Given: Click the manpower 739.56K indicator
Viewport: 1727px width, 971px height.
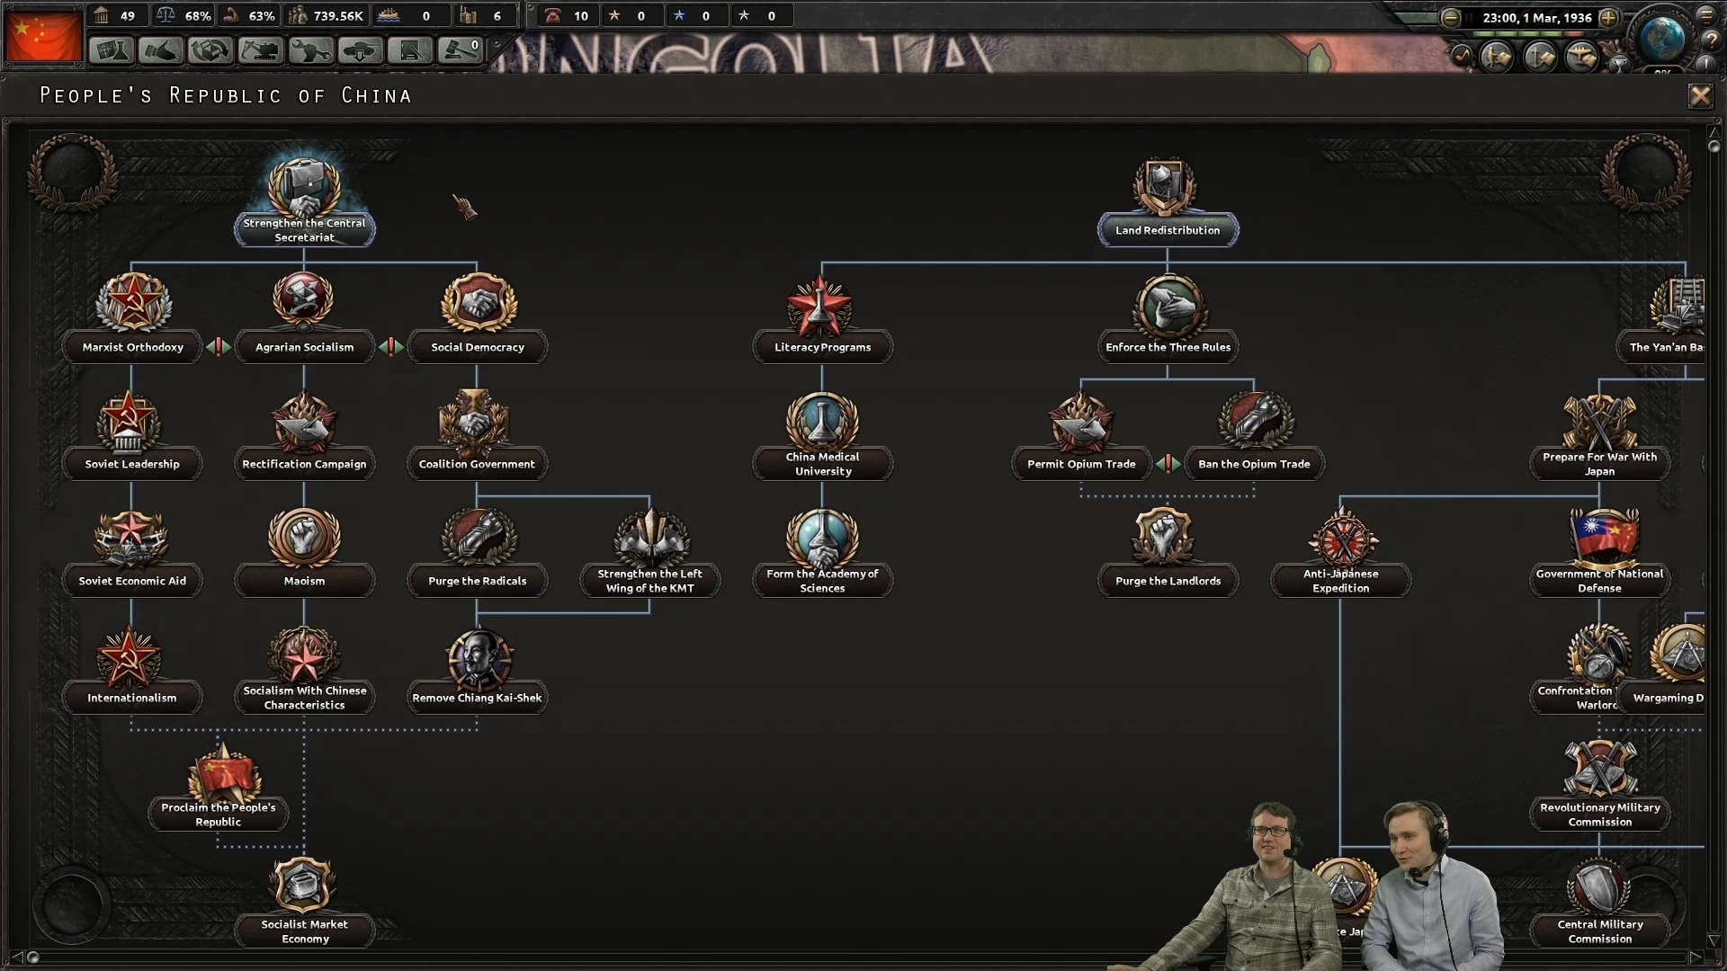Looking at the screenshot, I should [326, 15].
